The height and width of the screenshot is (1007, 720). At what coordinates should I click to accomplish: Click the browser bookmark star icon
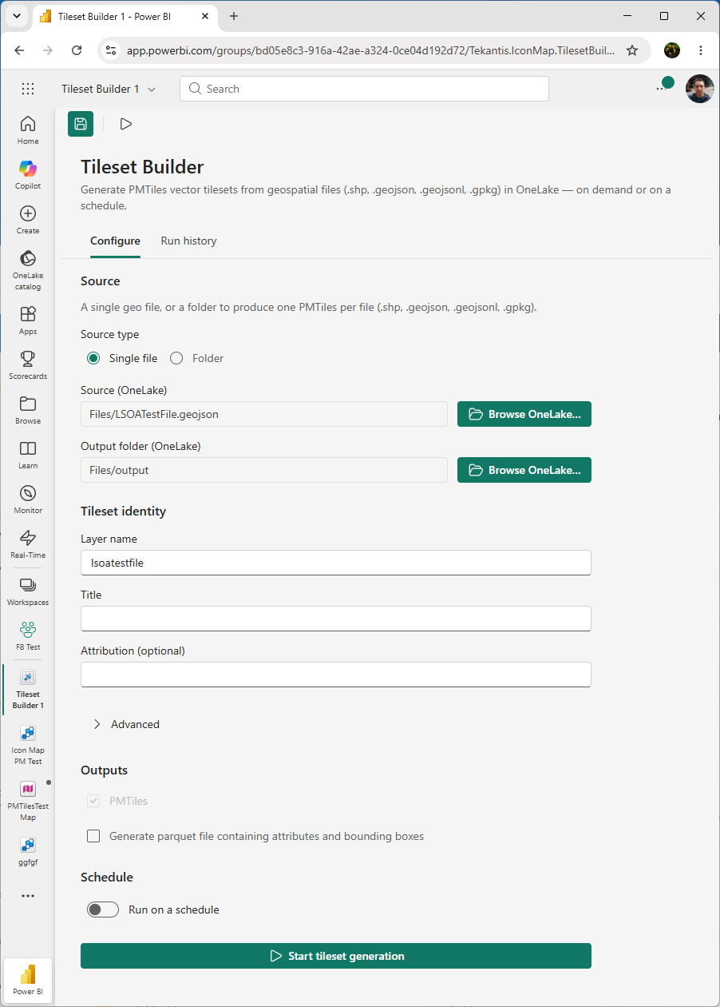[632, 50]
